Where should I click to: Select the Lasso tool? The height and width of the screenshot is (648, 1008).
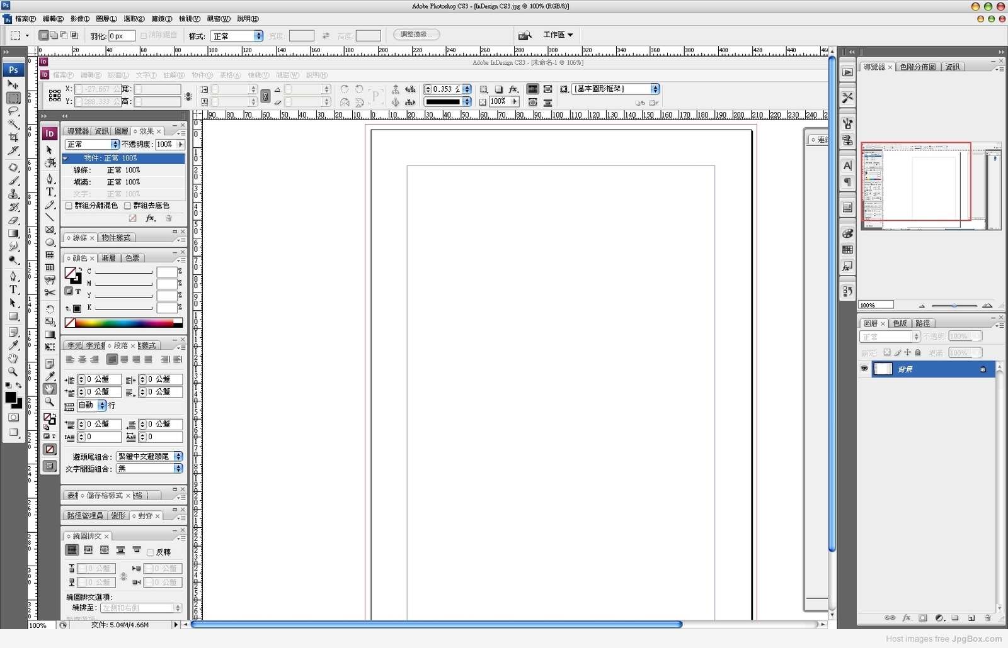tap(13, 111)
